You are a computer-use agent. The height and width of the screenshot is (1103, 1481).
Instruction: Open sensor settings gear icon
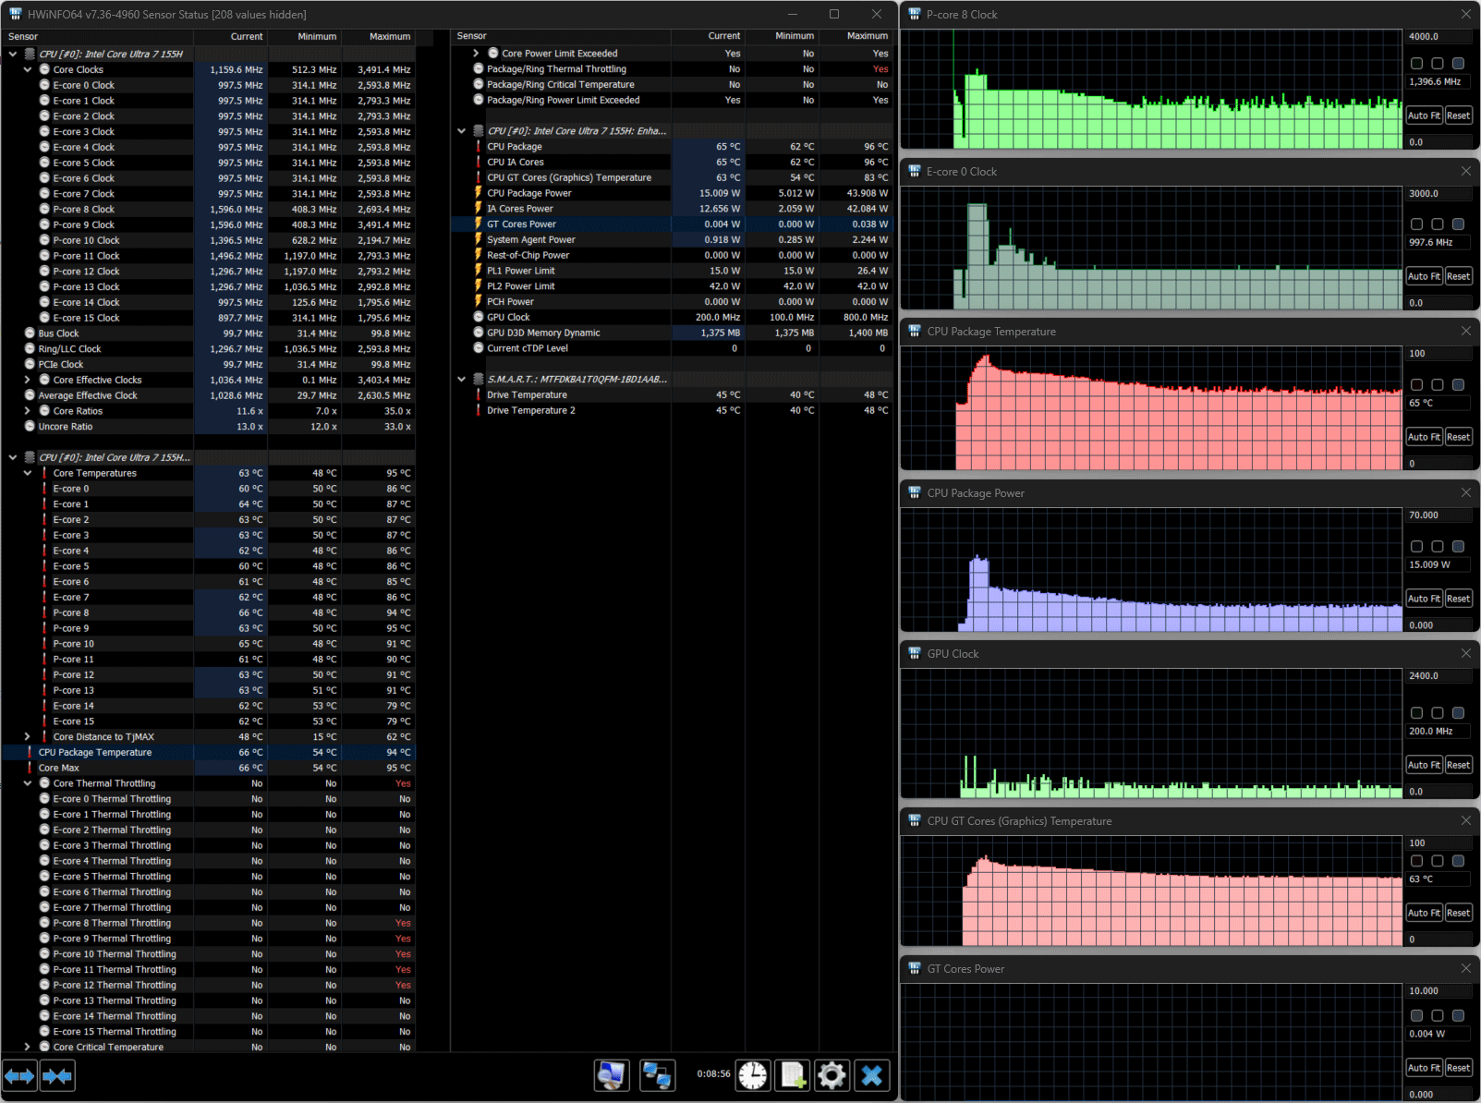click(832, 1074)
